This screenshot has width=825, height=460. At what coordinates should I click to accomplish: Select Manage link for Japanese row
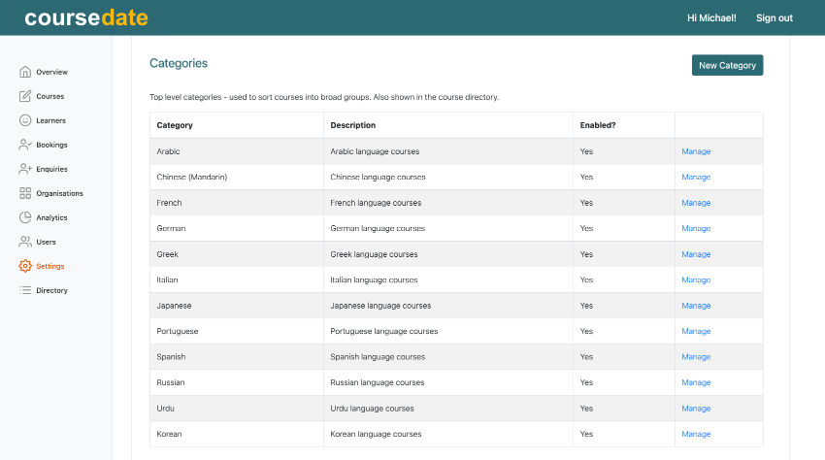[696, 306]
